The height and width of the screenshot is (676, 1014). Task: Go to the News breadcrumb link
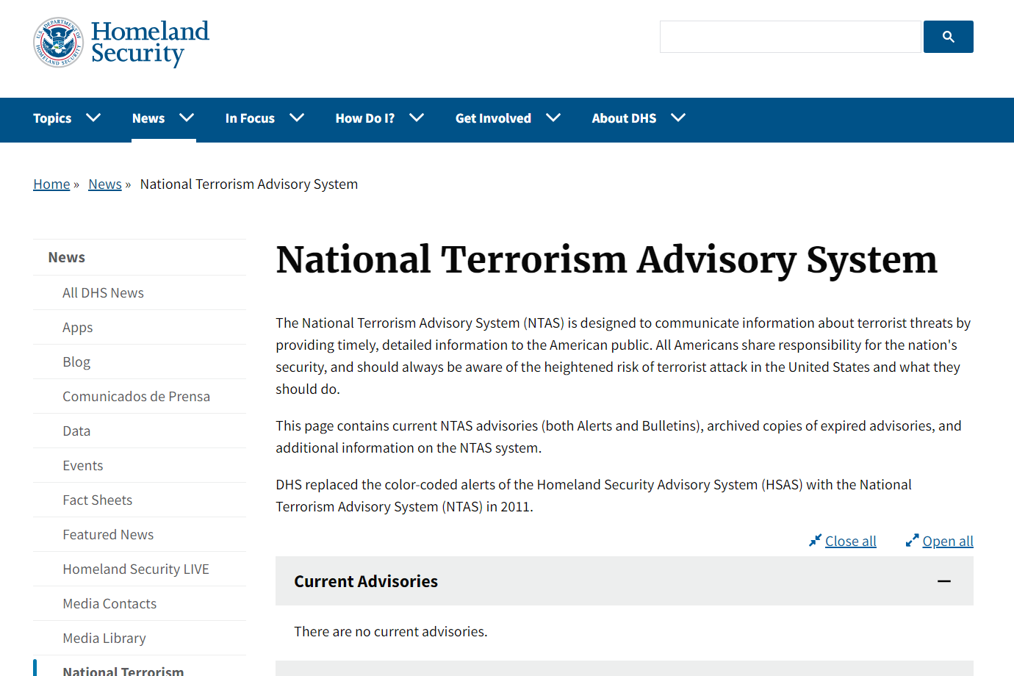coord(105,184)
